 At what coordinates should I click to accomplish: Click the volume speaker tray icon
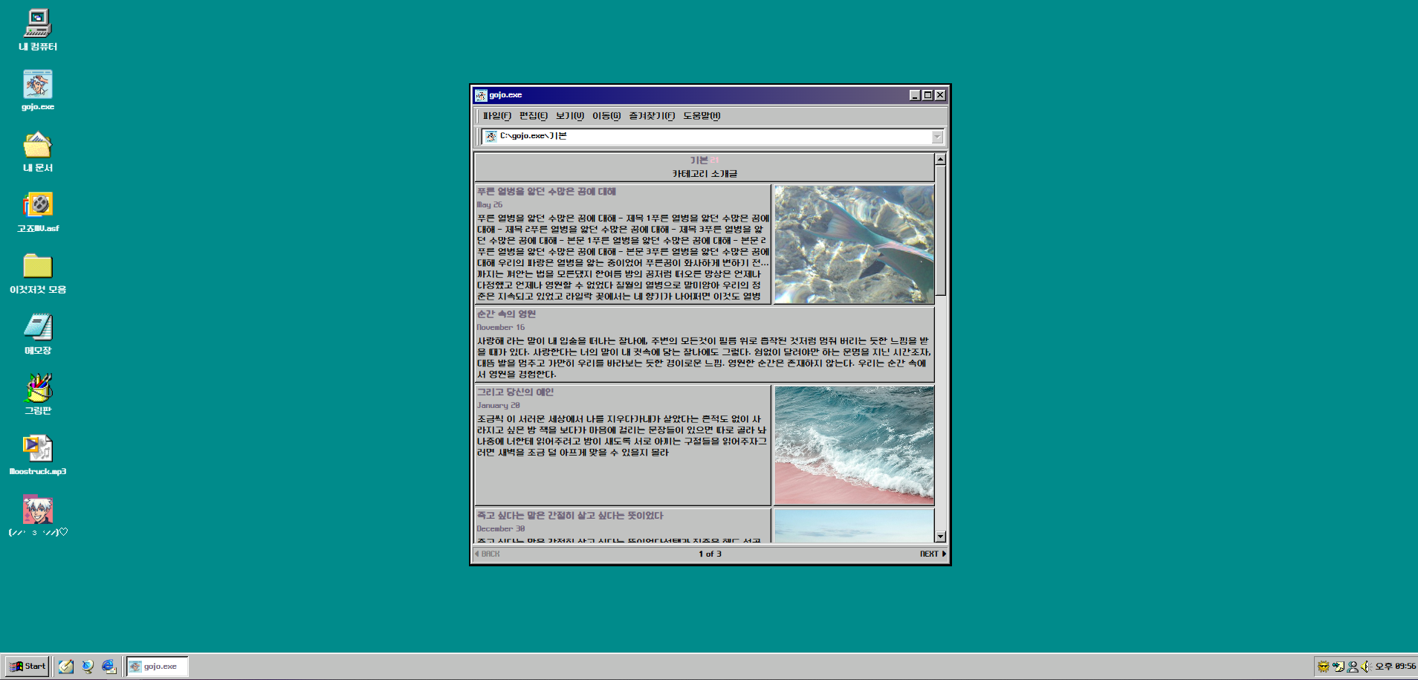coord(1365,667)
